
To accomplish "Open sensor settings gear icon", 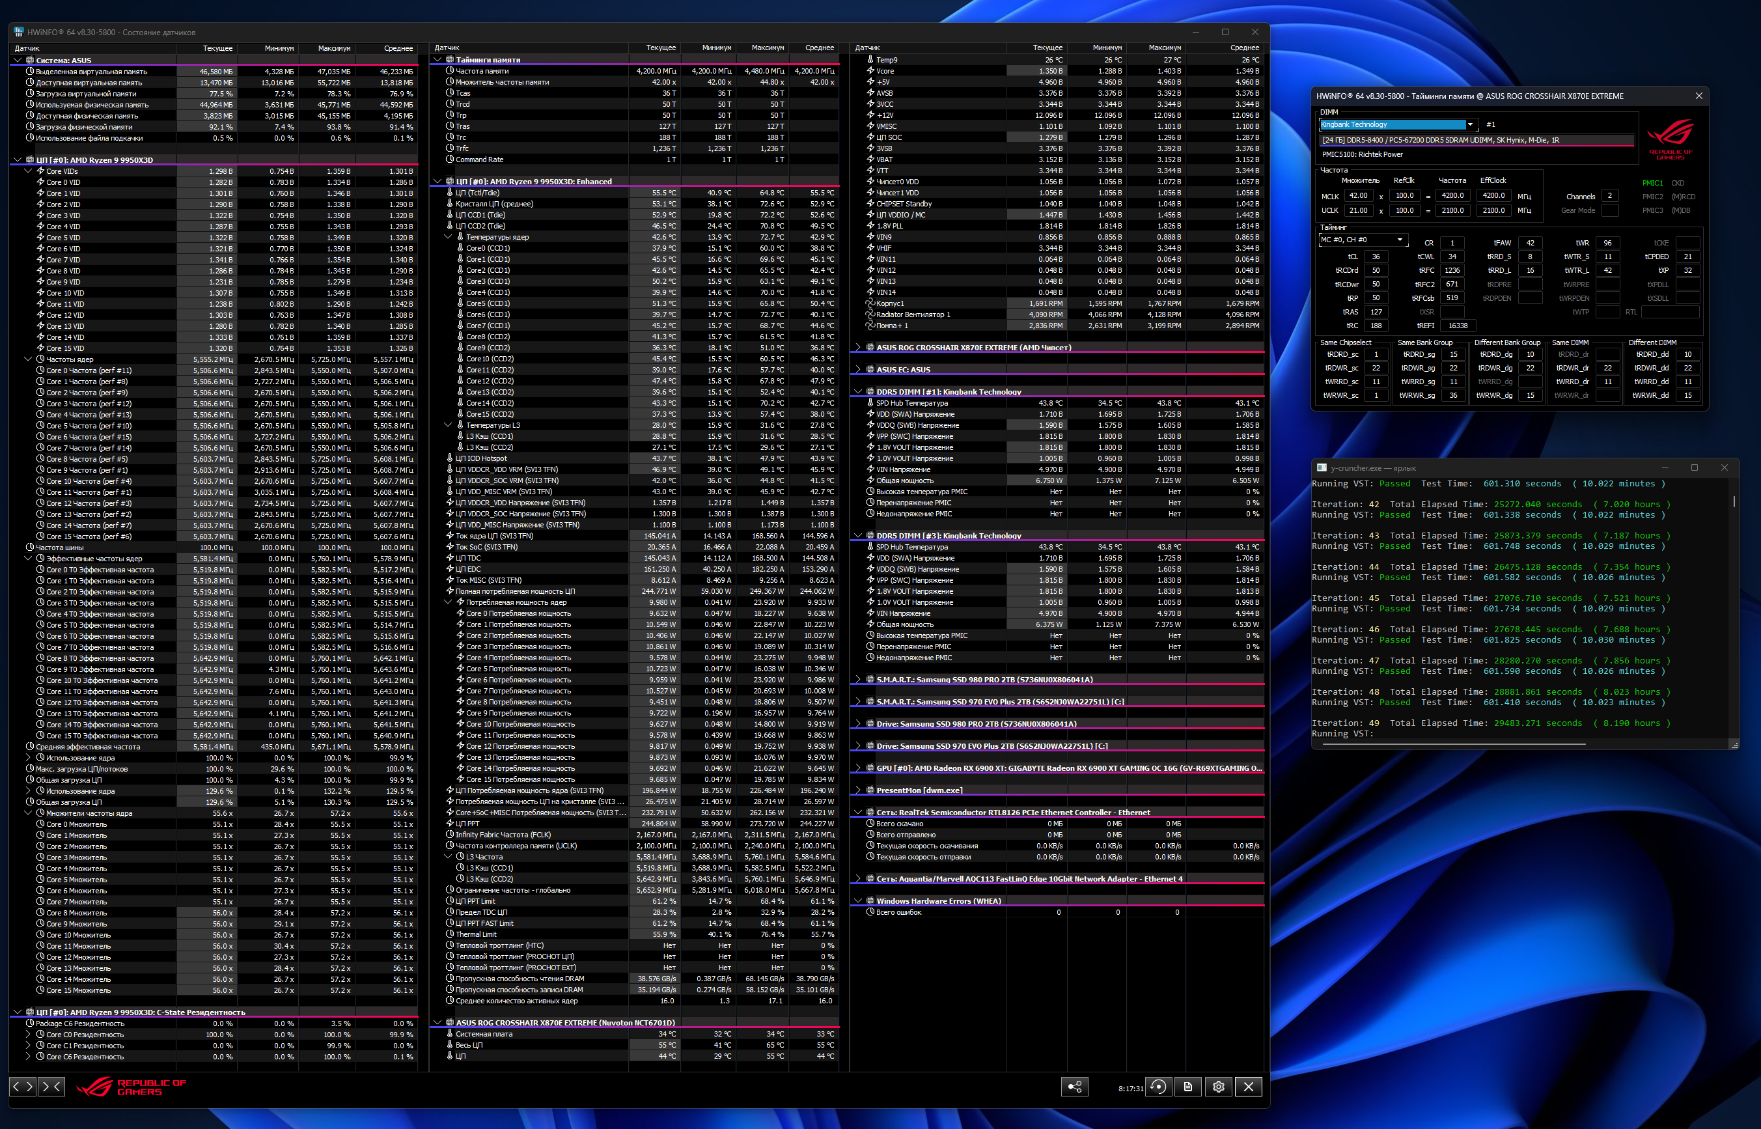I will 1218,1087.
